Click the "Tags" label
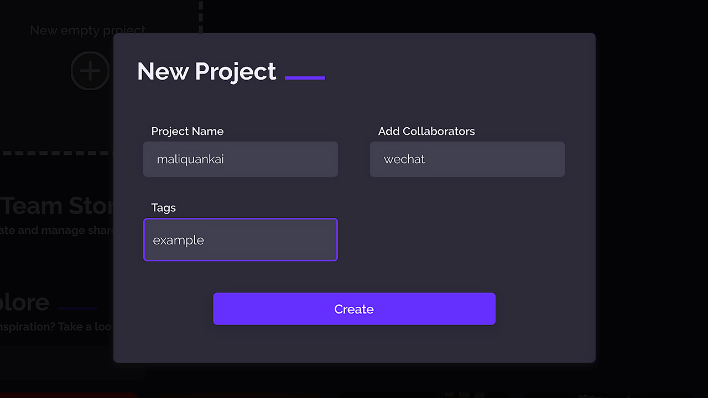Image resolution: width=708 pixels, height=398 pixels. pyautogui.click(x=164, y=208)
